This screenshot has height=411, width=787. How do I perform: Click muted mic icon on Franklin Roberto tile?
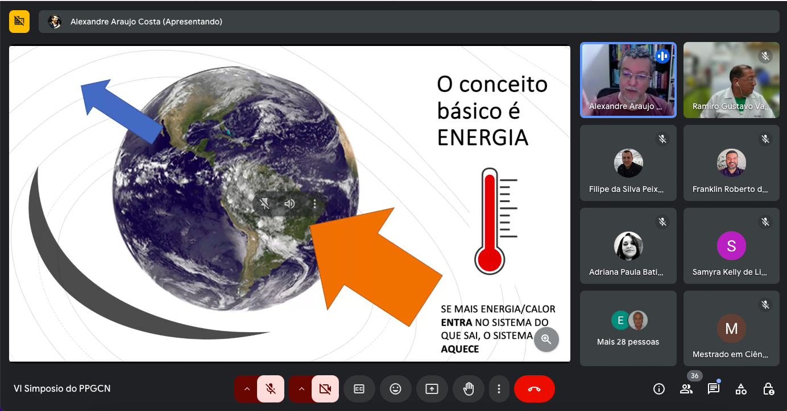click(x=765, y=139)
